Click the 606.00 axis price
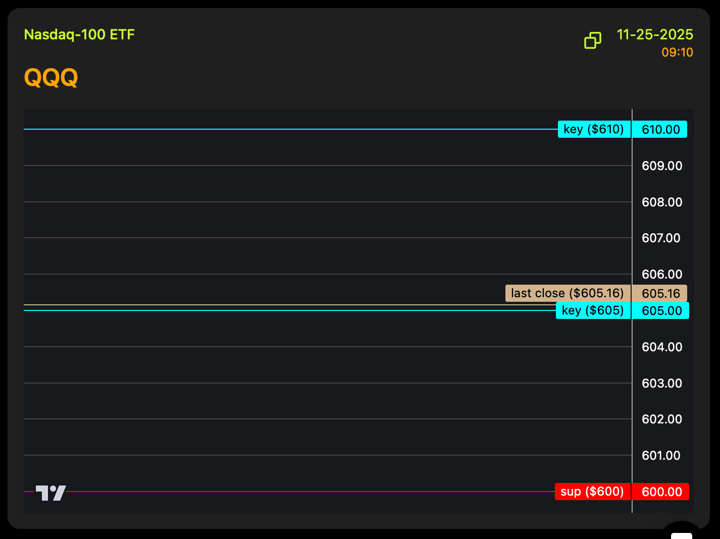 click(662, 275)
